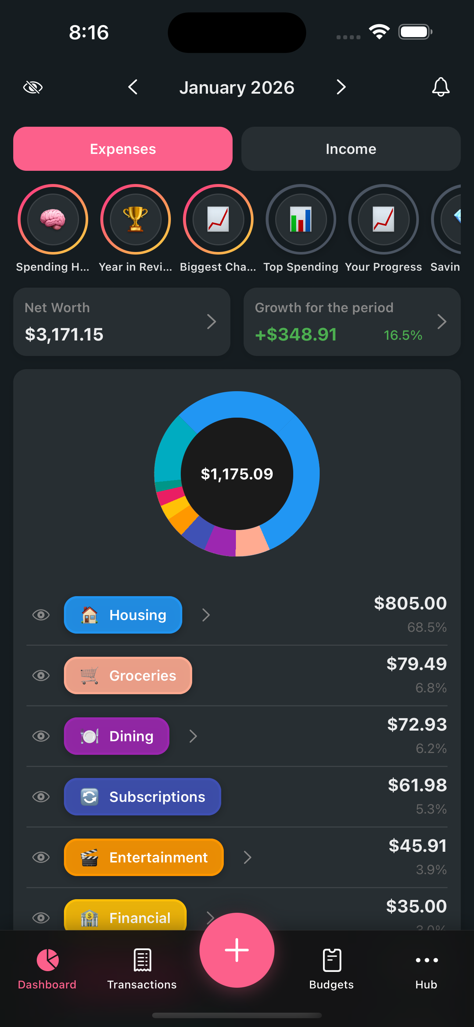Switch to the Income tab
The image size is (474, 1027).
coord(351,149)
